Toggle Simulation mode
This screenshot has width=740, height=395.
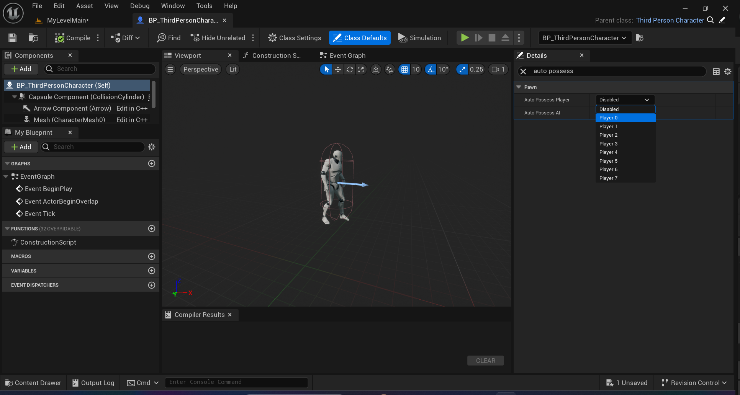coord(419,38)
